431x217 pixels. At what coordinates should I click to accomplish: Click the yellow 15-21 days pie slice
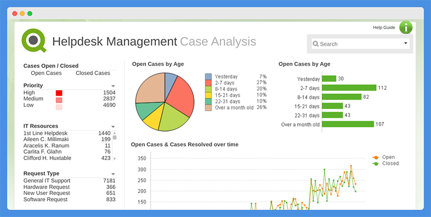154,118
